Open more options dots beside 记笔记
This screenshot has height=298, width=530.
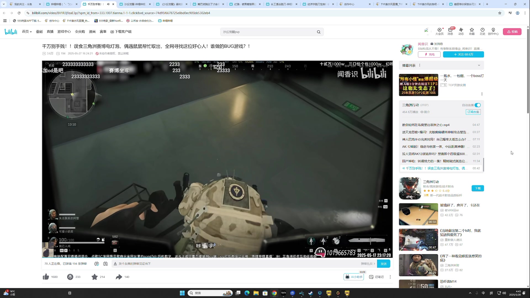tap(390, 277)
